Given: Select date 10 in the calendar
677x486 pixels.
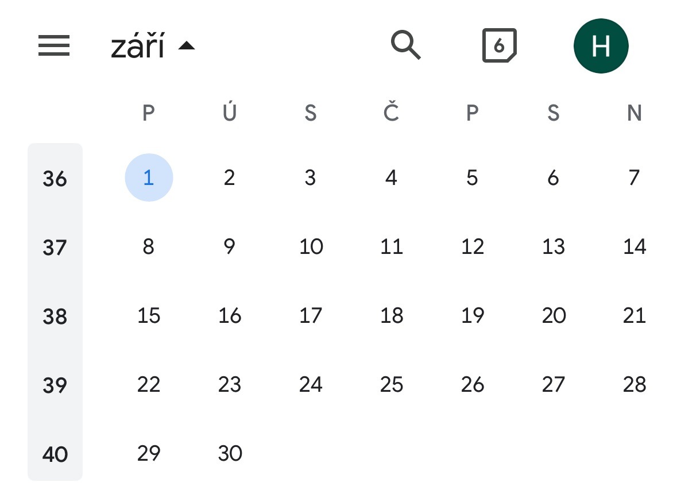Looking at the screenshot, I should click(311, 247).
